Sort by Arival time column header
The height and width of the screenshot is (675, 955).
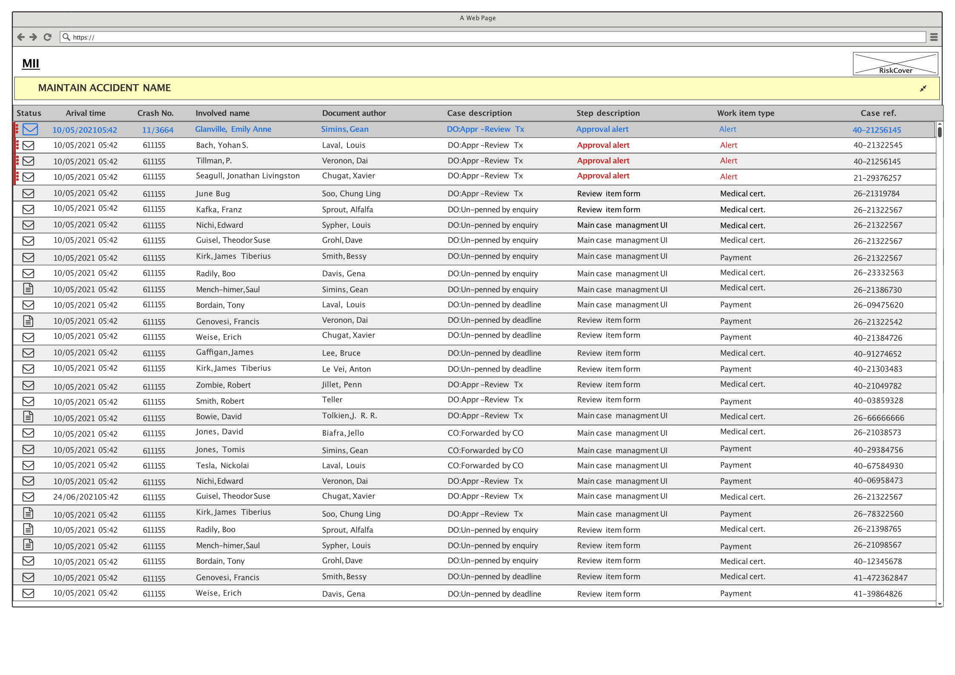(x=85, y=113)
